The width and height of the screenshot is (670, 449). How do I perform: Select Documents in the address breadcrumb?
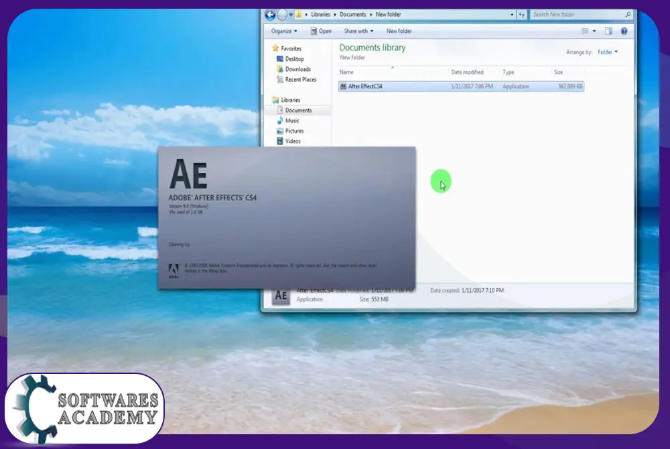(x=353, y=15)
